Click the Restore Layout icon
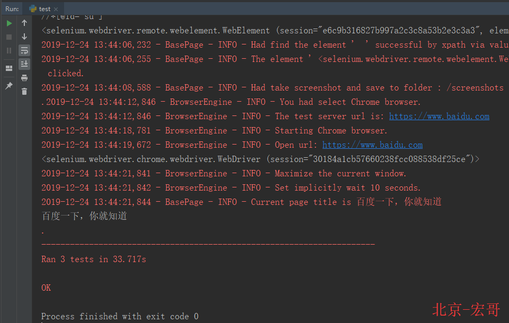The image size is (509, 323). point(9,68)
